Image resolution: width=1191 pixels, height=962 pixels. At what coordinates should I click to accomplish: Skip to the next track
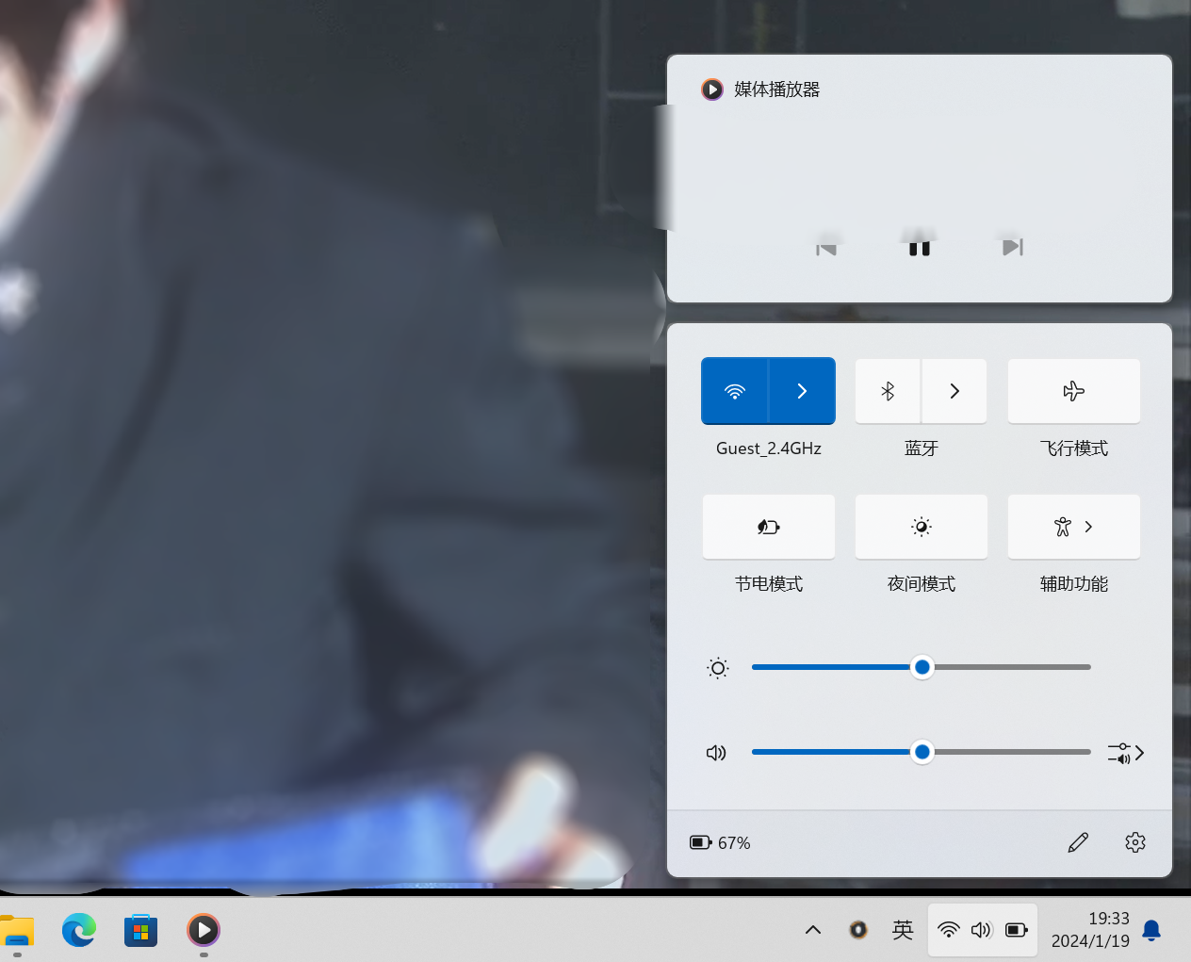pyautogui.click(x=1012, y=247)
